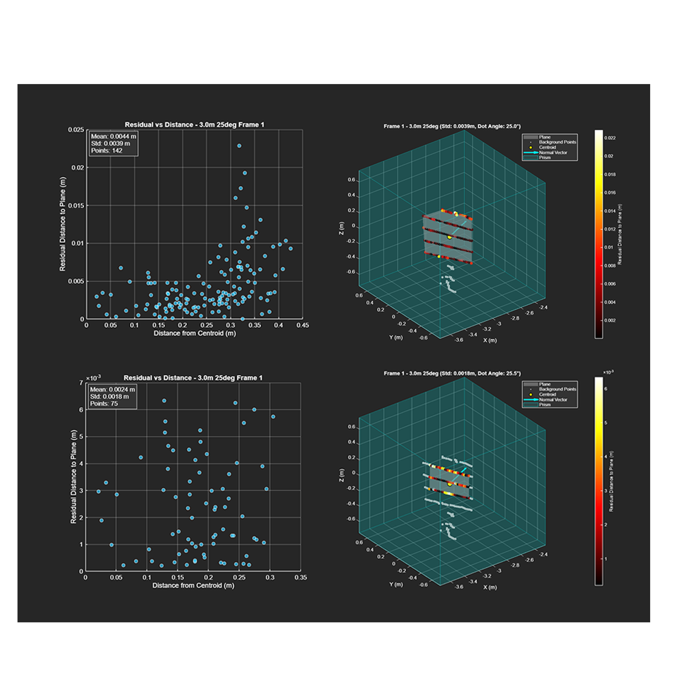Click the bottom-right plot title with Std 0.0018m

[452, 373]
